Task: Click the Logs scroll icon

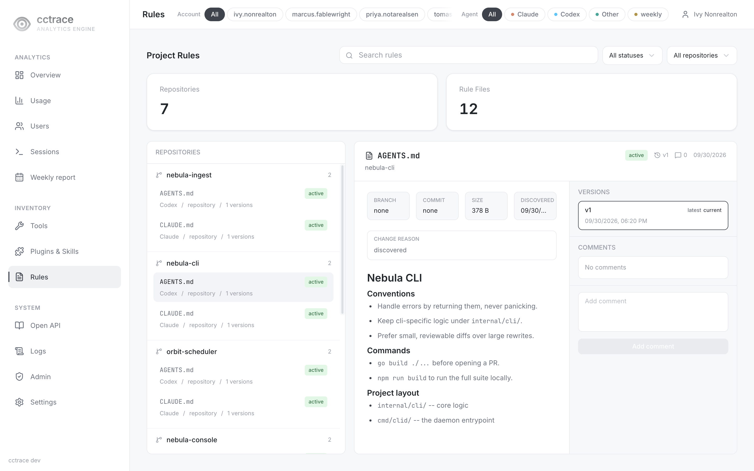Action: [x=19, y=351]
